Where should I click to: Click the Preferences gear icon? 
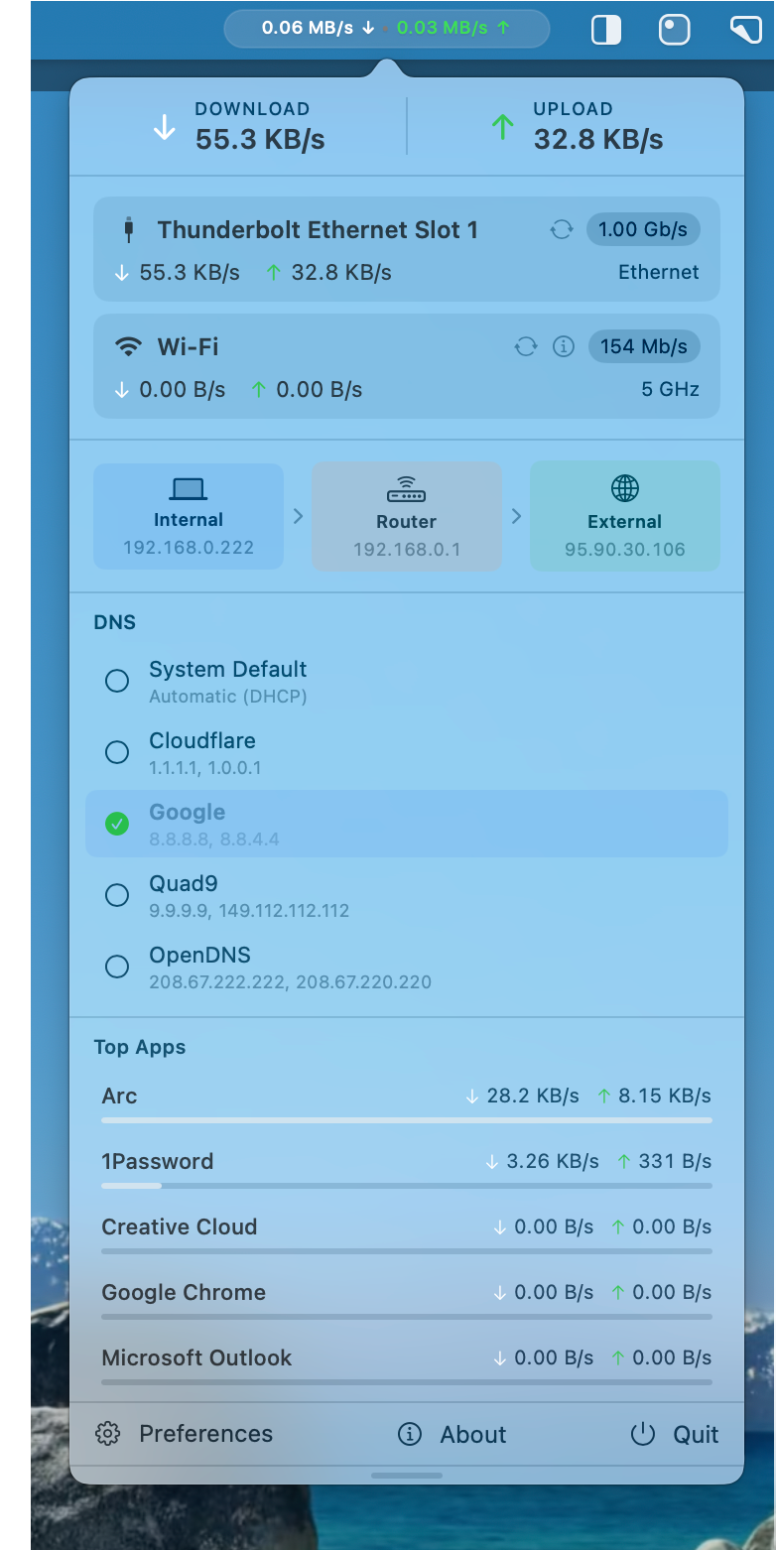tap(107, 1434)
